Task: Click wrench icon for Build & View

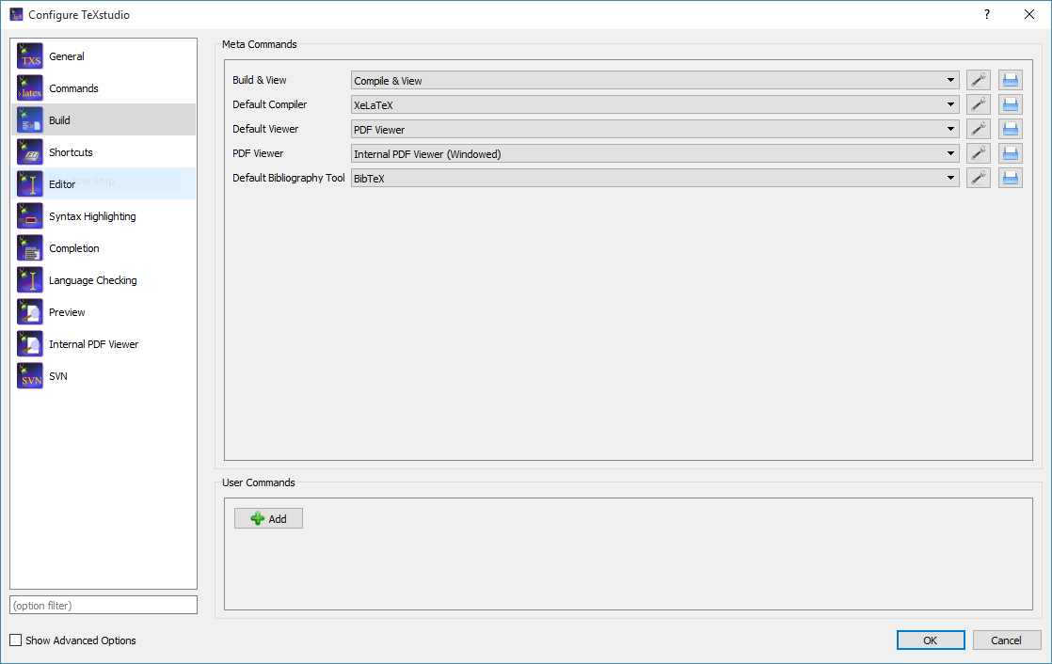Action: coord(979,81)
